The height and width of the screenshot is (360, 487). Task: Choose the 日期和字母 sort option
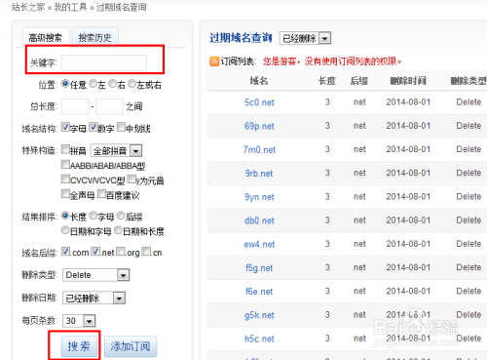point(65,230)
